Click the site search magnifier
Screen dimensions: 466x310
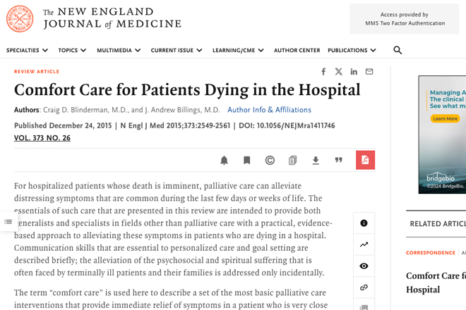398,51
